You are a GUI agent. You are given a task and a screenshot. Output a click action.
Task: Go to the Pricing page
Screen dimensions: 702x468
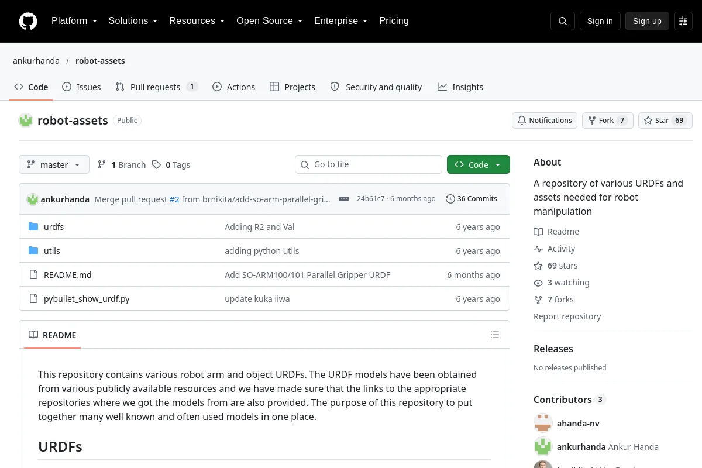(394, 21)
